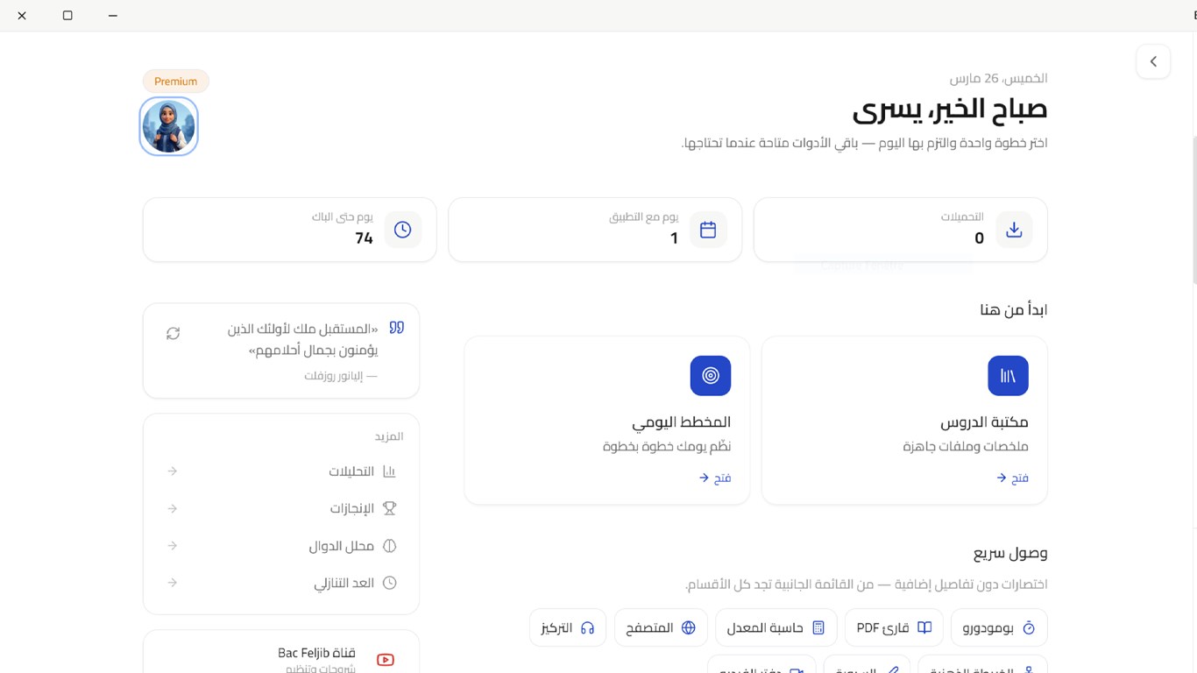Click the clock icon in يوم حتى الباك card
This screenshot has height=673, width=1197.
click(402, 230)
